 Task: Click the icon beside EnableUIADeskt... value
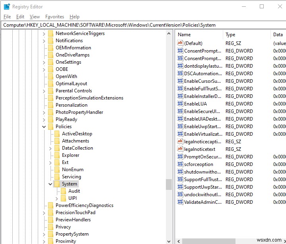pos(180,119)
